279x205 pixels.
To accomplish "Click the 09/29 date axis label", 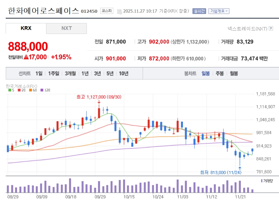I will coord(100,197).
